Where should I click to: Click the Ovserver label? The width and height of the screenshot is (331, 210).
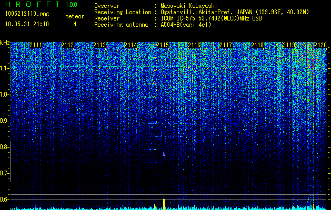(107, 6)
